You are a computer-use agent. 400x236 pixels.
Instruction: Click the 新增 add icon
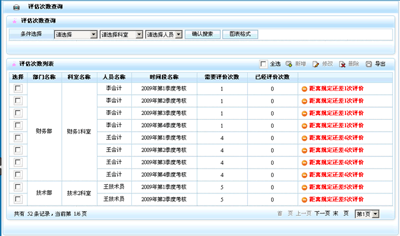click(x=288, y=64)
